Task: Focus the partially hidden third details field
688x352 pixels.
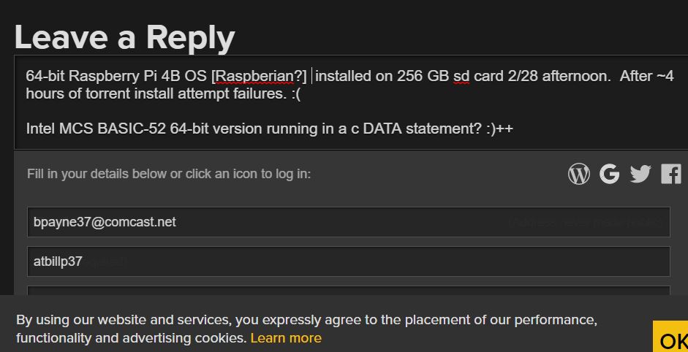Action: click(x=349, y=291)
